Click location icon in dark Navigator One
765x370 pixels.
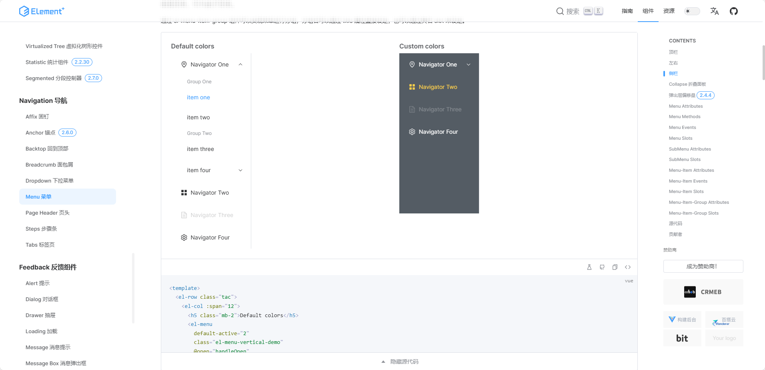[x=412, y=64]
